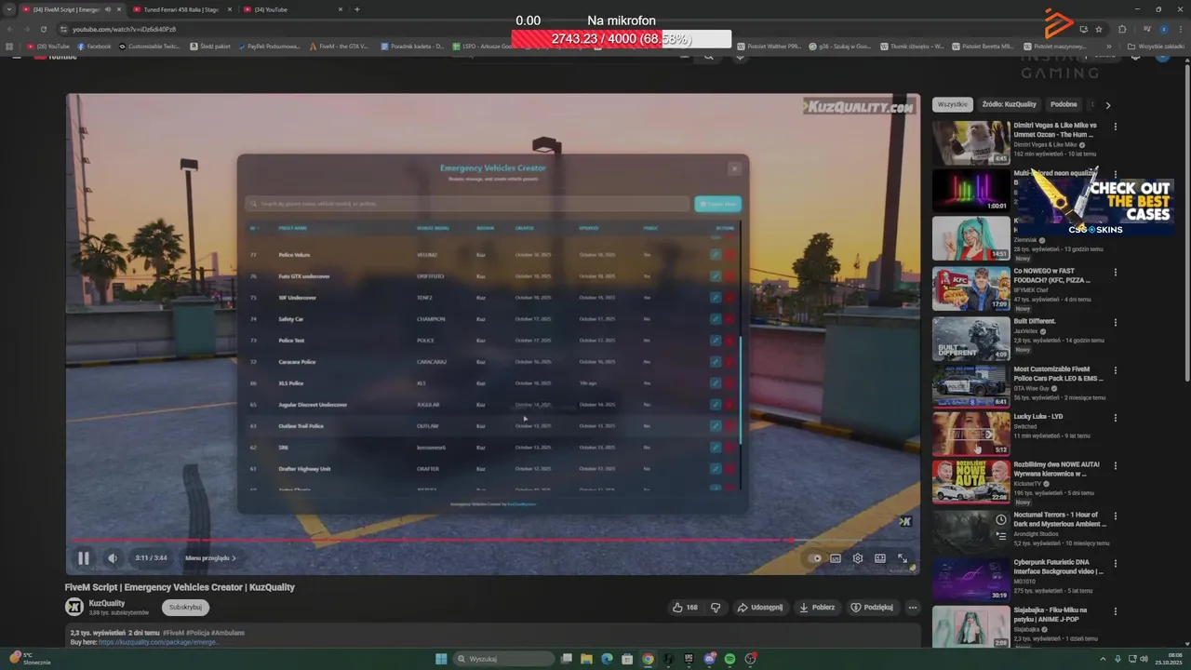
Task: Select the Wszystkie filter chip
Action: pos(953,105)
